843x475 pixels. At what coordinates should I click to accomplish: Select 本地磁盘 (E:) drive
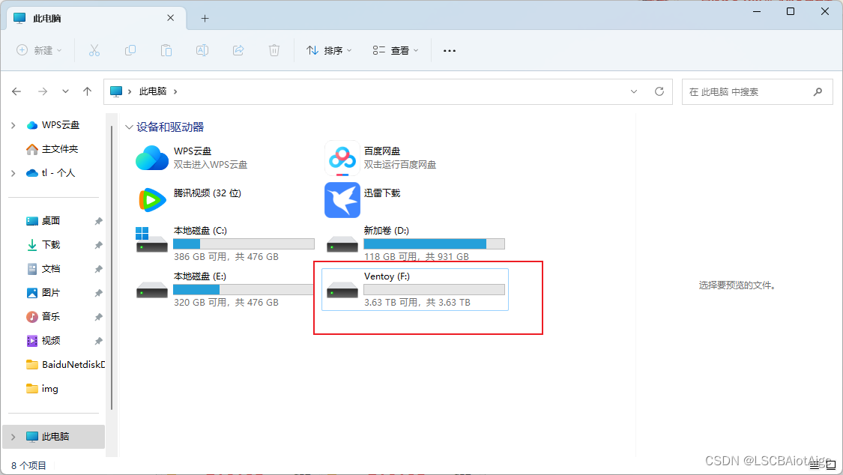pos(225,289)
